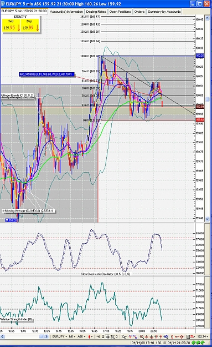
Task: Open the M5 timeframe dropdown
Action: 72,336
